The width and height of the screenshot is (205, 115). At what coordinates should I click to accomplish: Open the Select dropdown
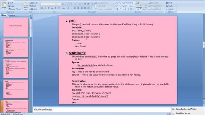pyautogui.click(x=170, y=9)
